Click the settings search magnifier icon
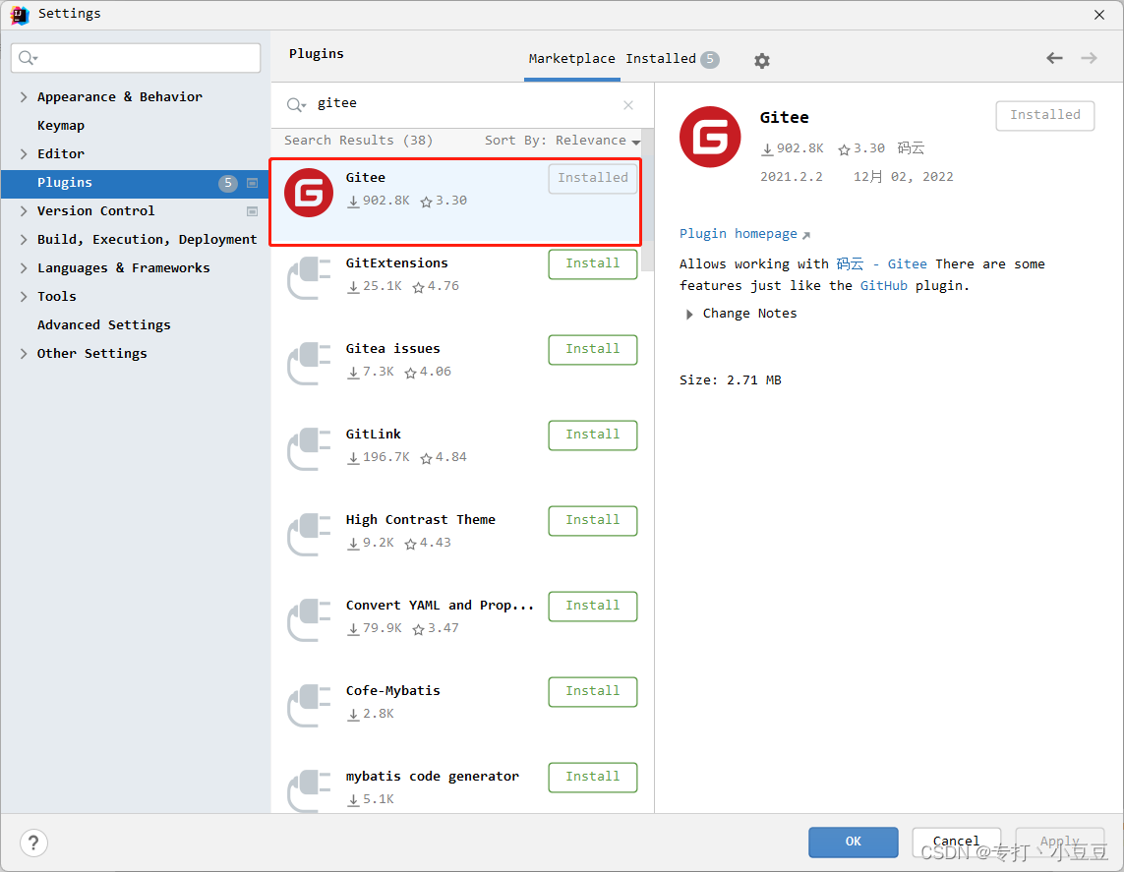This screenshot has height=872, width=1124. pos(28,58)
